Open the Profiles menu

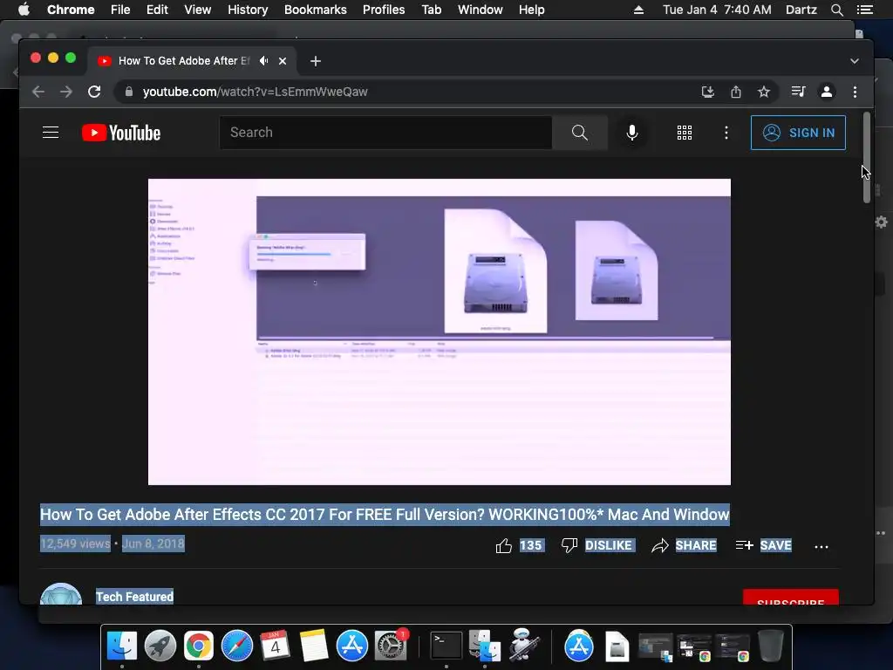(x=384, y=10)
